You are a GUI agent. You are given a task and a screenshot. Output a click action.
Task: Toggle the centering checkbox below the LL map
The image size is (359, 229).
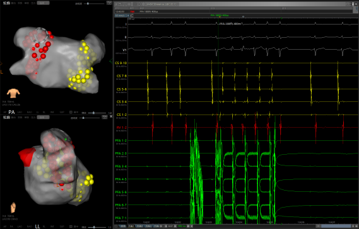tap(71, 226)
